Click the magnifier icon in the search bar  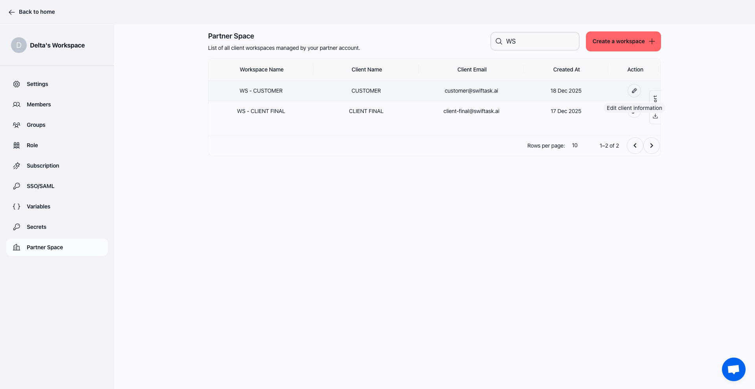[x=499, y=41]
